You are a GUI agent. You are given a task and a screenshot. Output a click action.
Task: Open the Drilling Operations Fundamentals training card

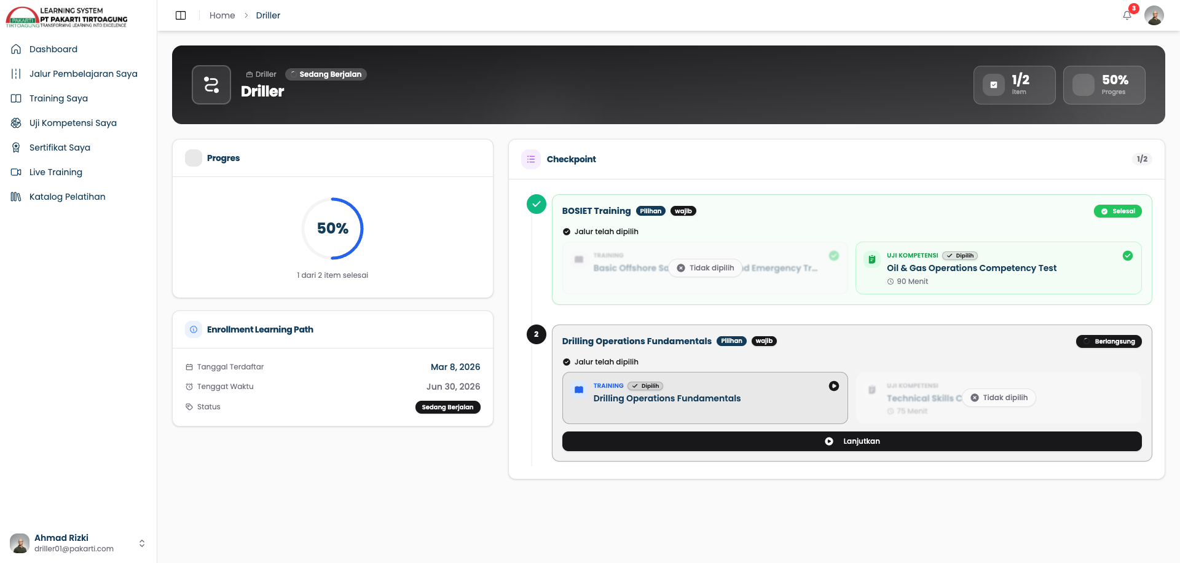pos(705,398)
